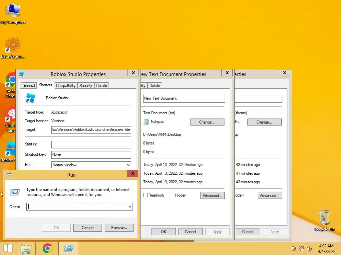Close the New Text Document Properties window
This screenshot has width=341, height=255.
click(x=227, y=73)
